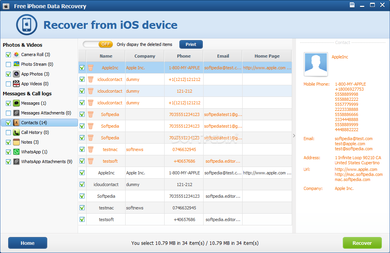Click email softpedia.editor… in deleted testsoft row

tap(223, 161)
